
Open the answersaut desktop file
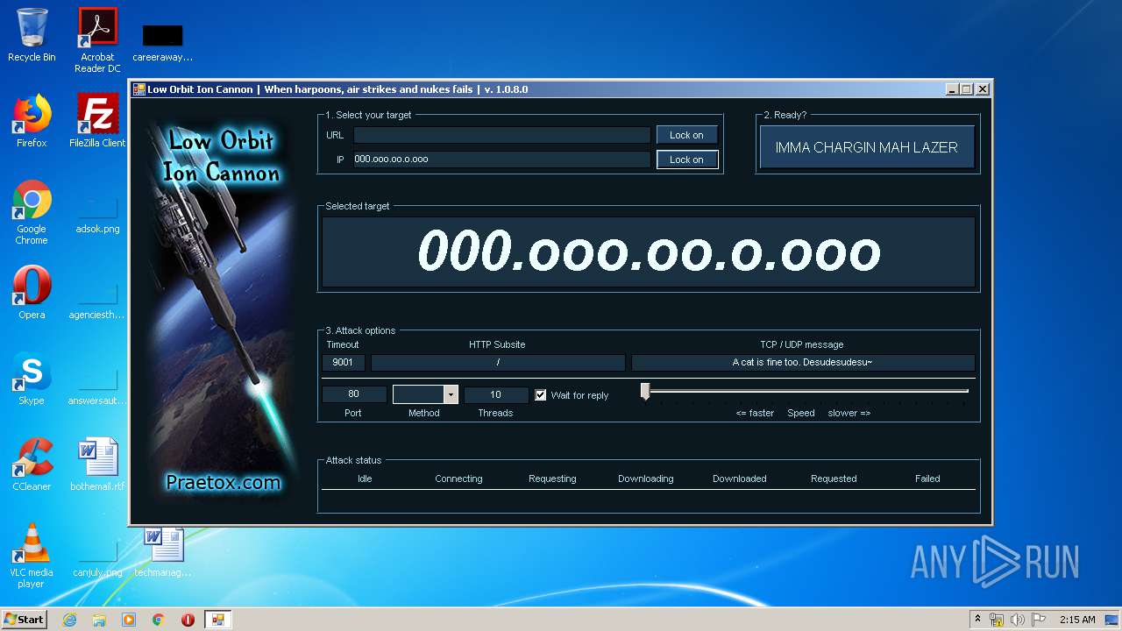tap(97, 386)
